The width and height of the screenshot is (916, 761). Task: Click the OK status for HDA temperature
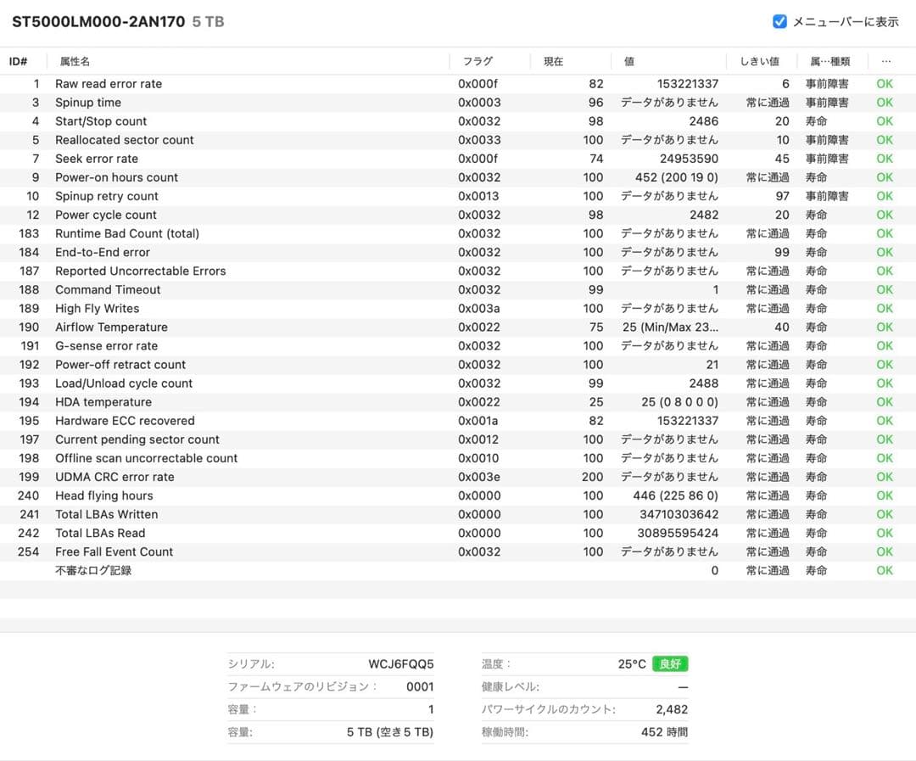coord(885,402)
